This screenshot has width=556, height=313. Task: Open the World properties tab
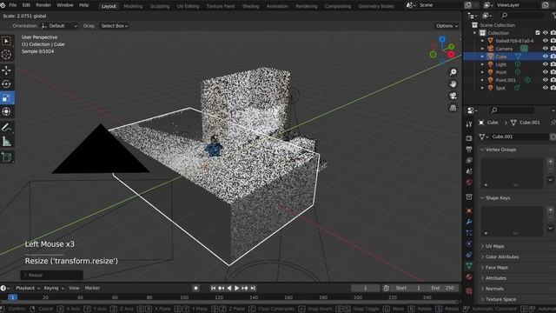click(469, 183)
